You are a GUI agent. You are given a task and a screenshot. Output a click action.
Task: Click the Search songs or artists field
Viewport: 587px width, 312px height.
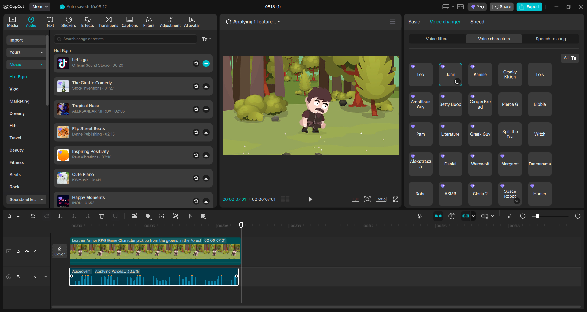125,39
